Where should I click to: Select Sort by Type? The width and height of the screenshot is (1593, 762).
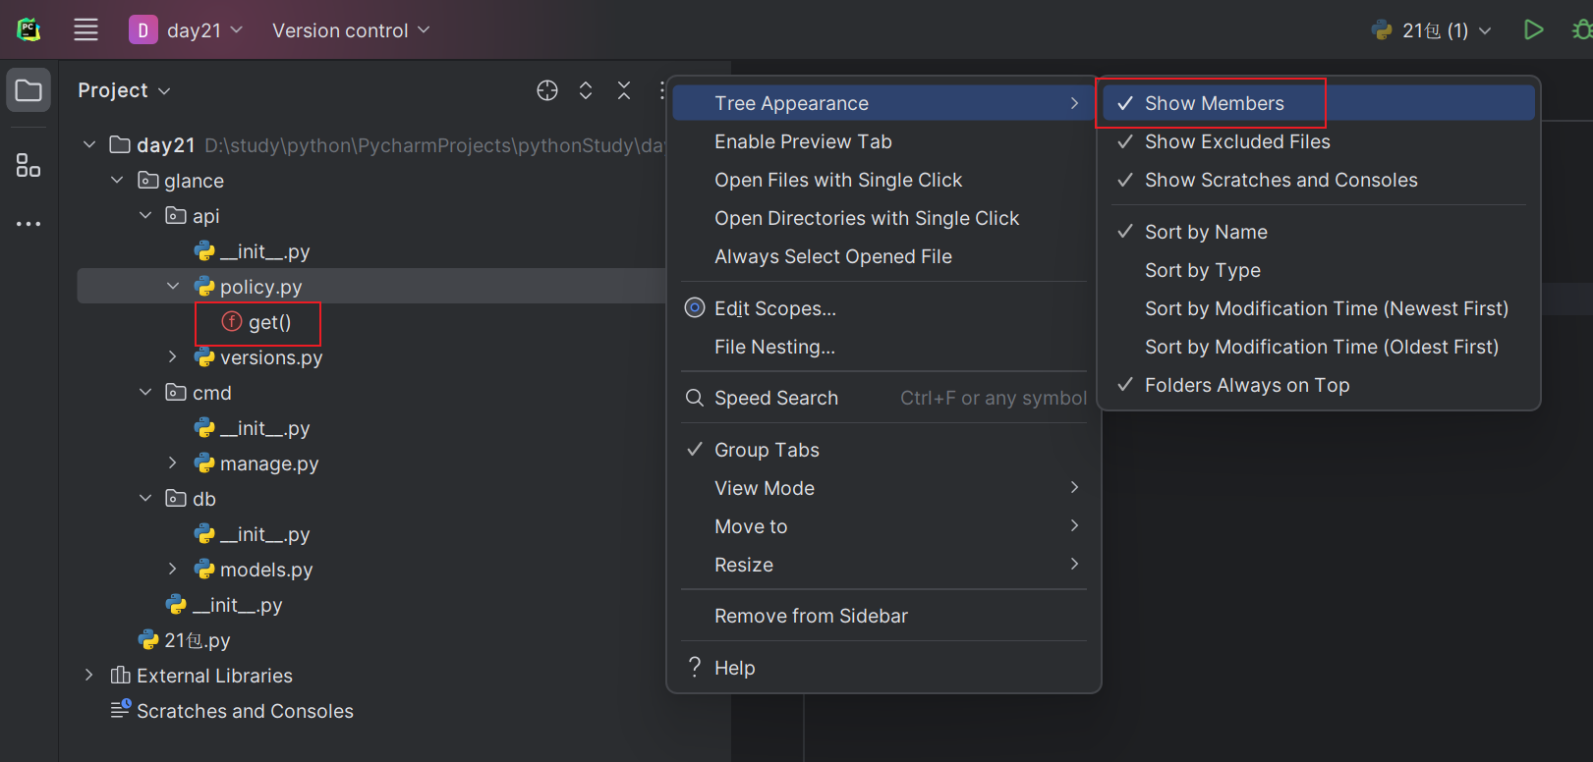[1202, 270]
